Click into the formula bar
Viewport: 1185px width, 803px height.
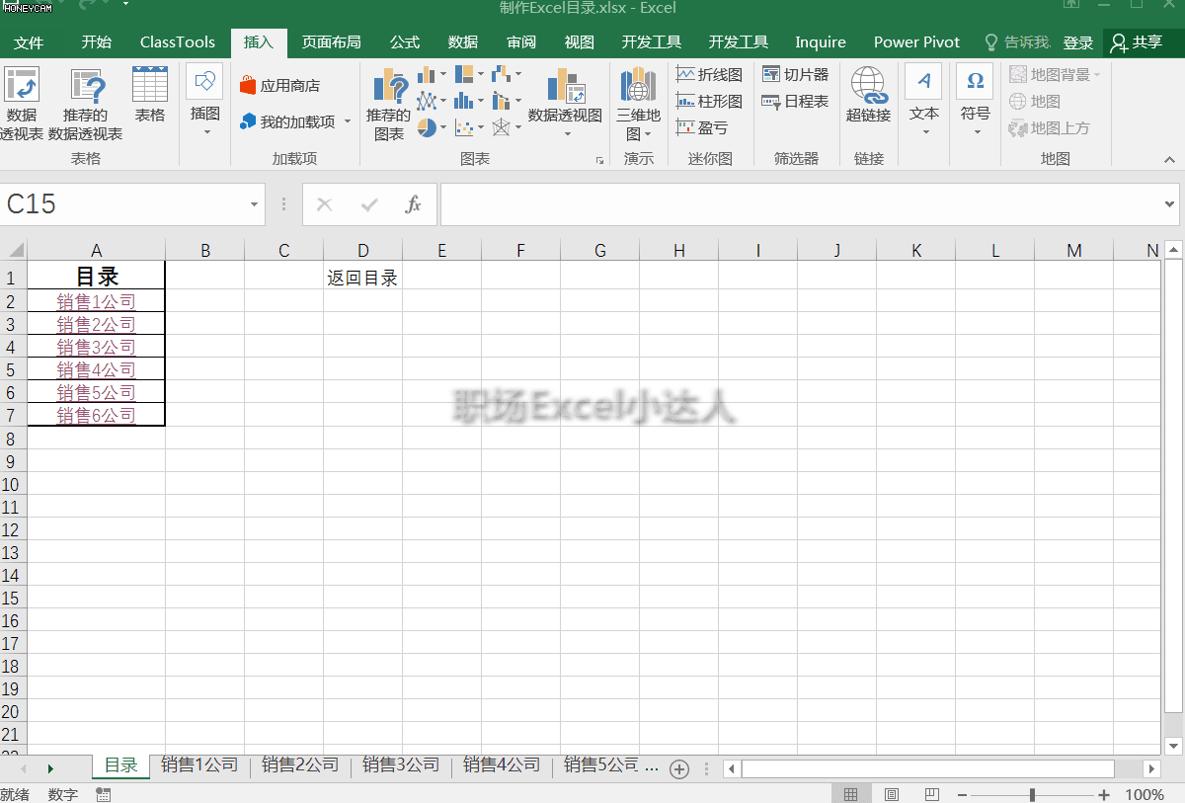[x=800, y=204]
